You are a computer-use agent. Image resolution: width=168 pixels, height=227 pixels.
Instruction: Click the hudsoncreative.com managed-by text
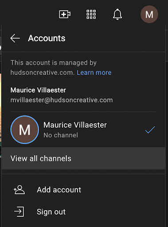coord(43,73)
